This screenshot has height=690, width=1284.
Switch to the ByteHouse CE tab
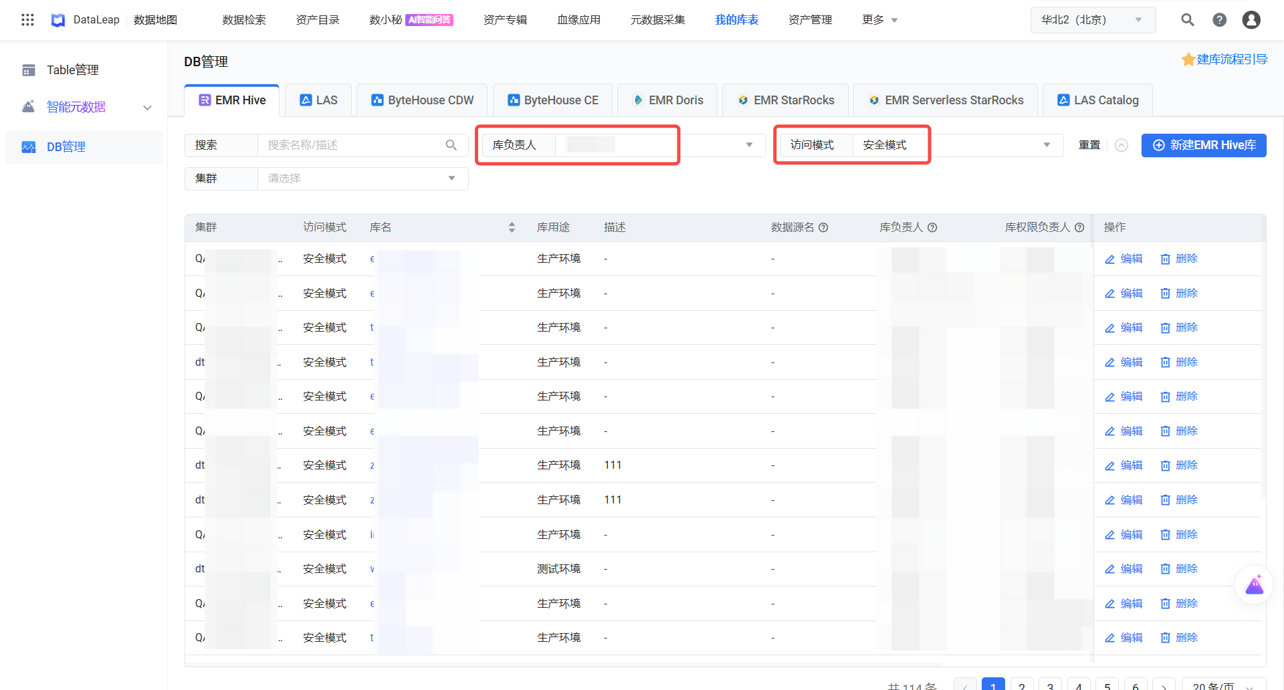point(552,100)
